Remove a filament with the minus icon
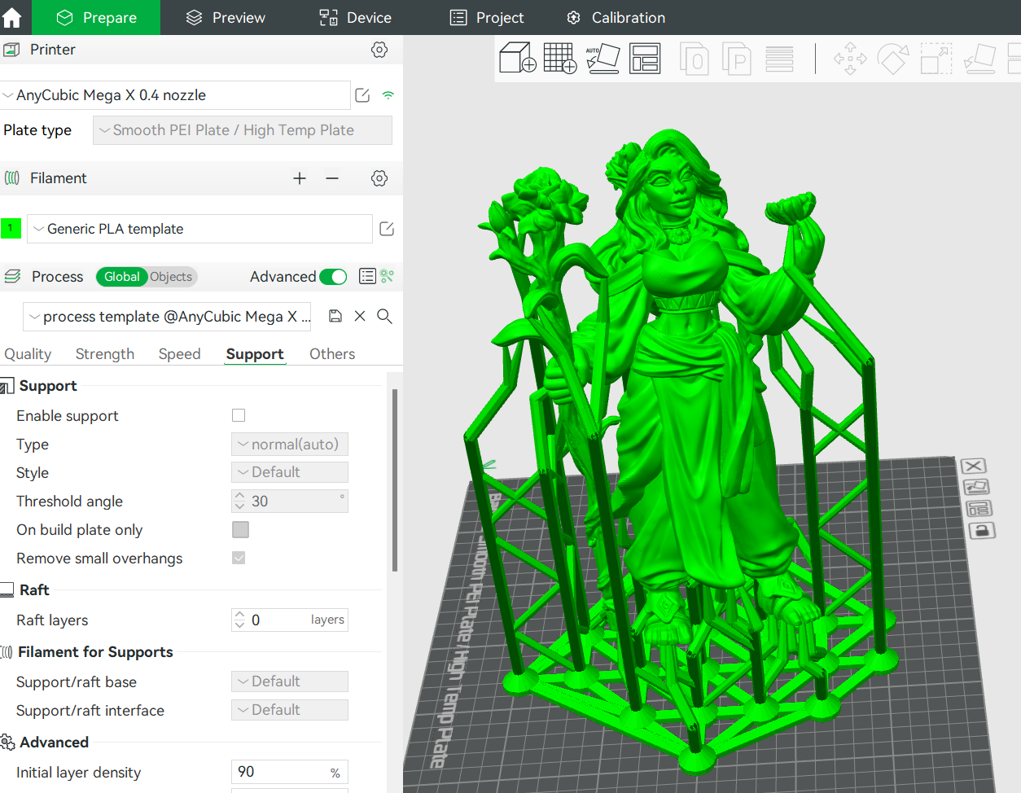 point(332,178)
